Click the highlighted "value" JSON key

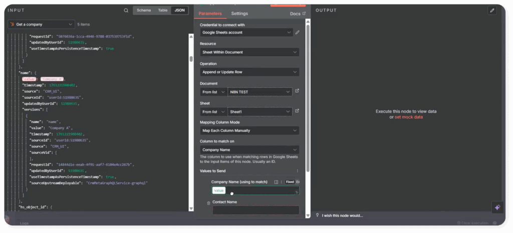click(x=29, y=79)
